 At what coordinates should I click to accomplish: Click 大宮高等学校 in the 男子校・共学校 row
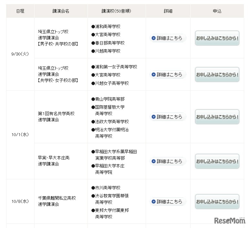(106, 35)
